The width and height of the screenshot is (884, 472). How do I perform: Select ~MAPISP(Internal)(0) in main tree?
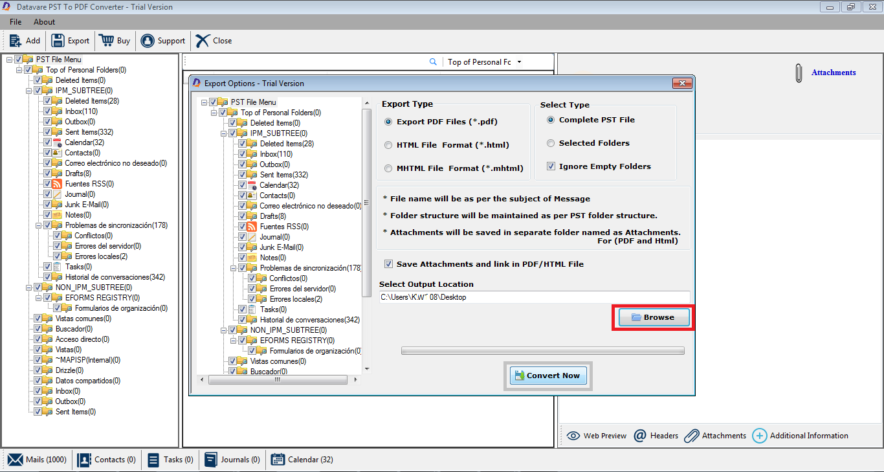coord(88,360)
